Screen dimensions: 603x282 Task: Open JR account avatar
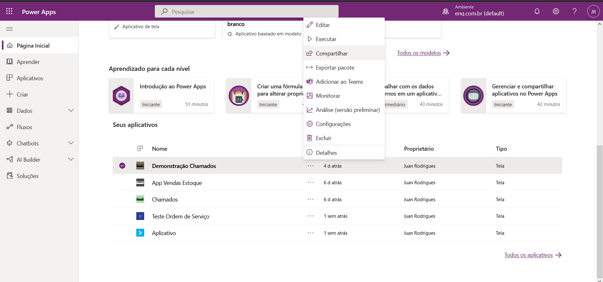pyautogui.click(x=593, y=12)
